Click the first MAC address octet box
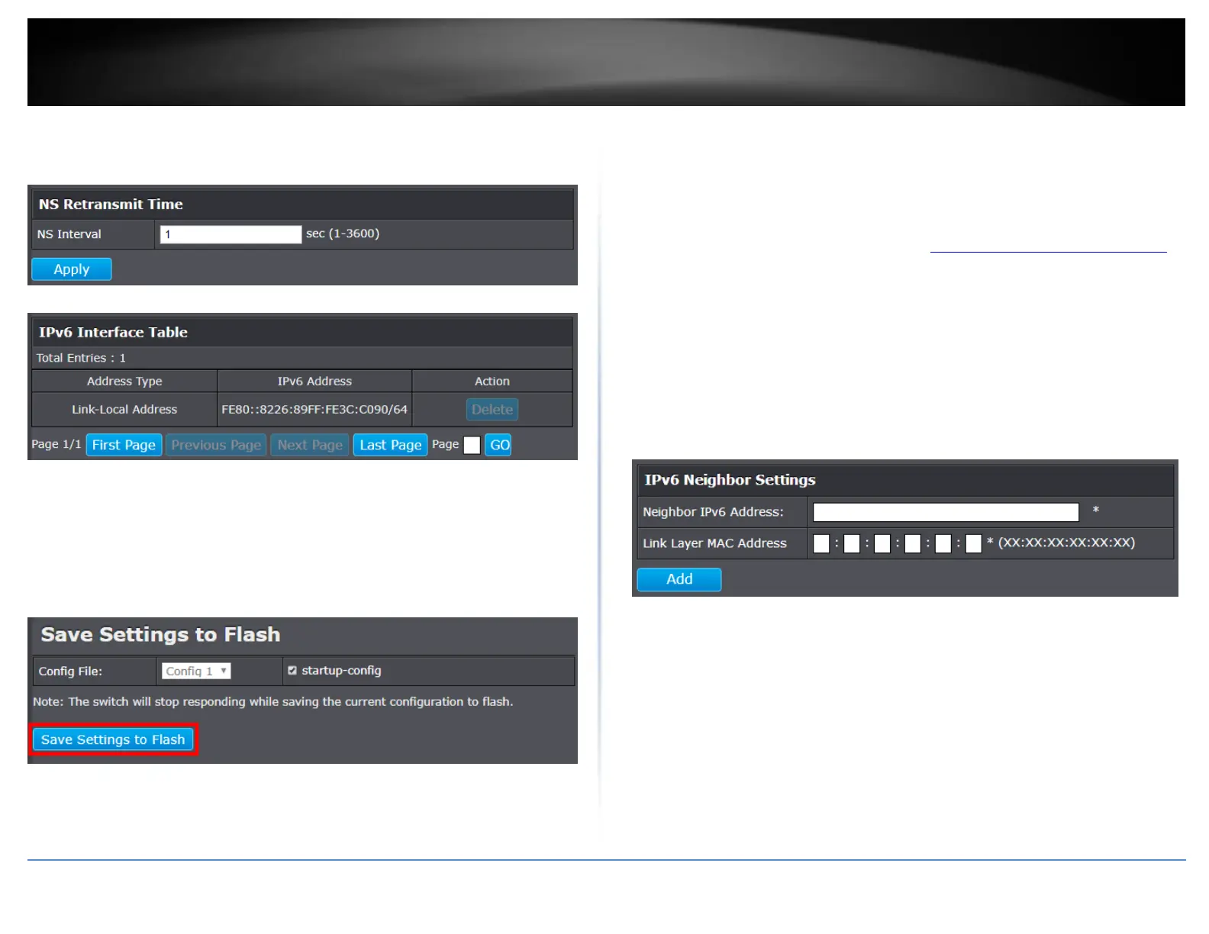 tap(821, 543)
